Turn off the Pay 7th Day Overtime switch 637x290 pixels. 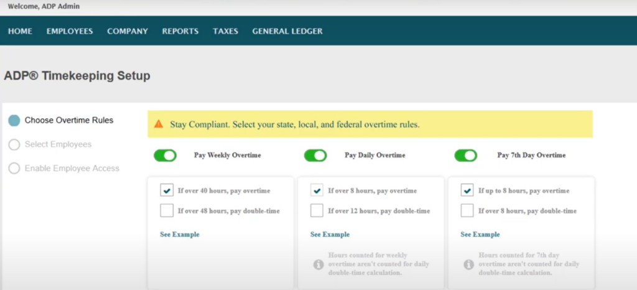pos(465,156)
